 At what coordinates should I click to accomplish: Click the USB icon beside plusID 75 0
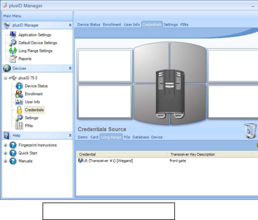[x=13, y=78]
